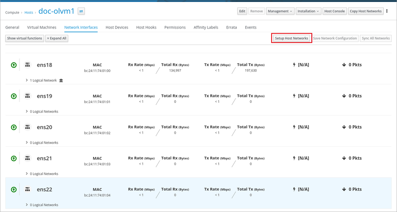Click MAC address bc:24:11:74:01:00
Image resolution: width=397 pixels, height=212 pixels.
click(97, 71)
